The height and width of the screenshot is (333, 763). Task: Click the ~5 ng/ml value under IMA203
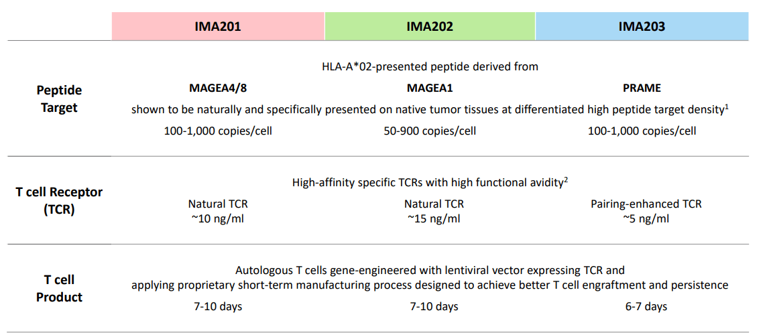click(645, 218)
